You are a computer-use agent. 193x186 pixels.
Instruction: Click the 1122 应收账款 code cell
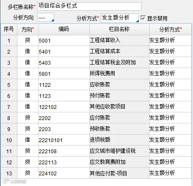(x=64, y=85)
